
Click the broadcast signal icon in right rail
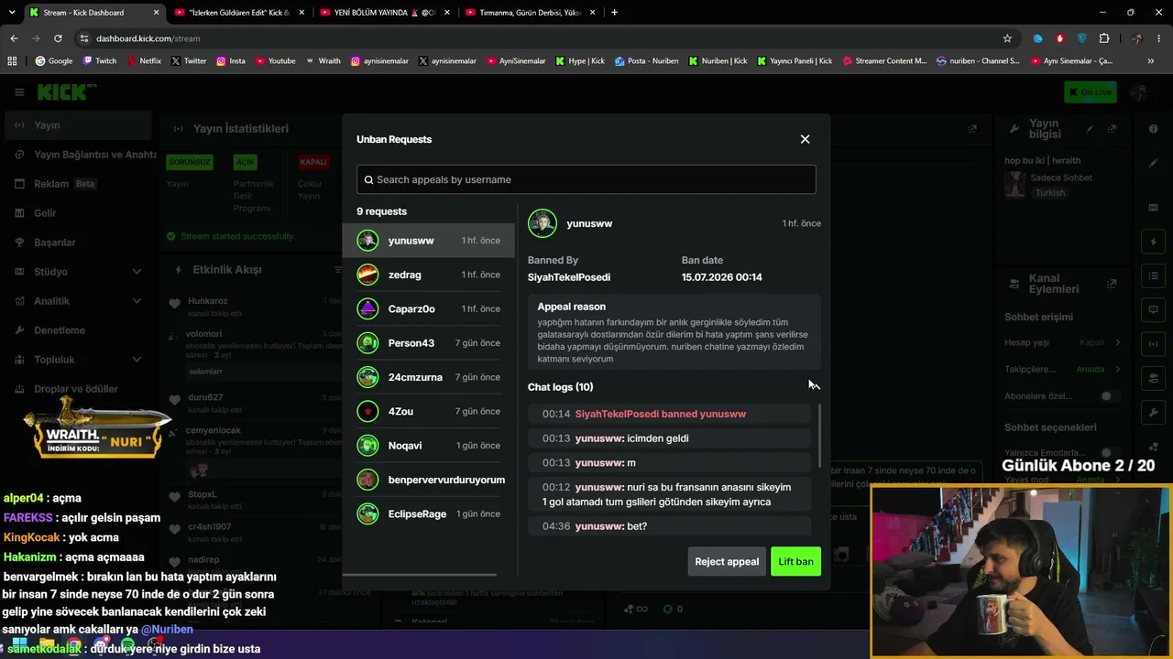point(1153,344)
